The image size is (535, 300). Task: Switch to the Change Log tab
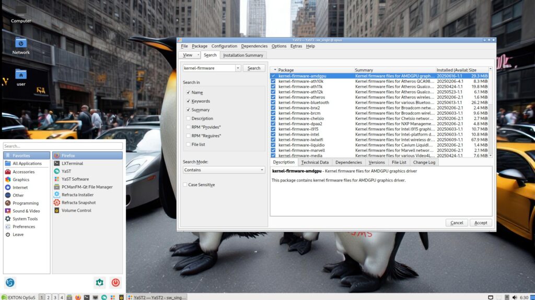[x=424, y=162]
